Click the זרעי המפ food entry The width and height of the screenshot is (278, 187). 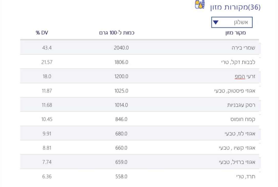(x=245, y=76)
